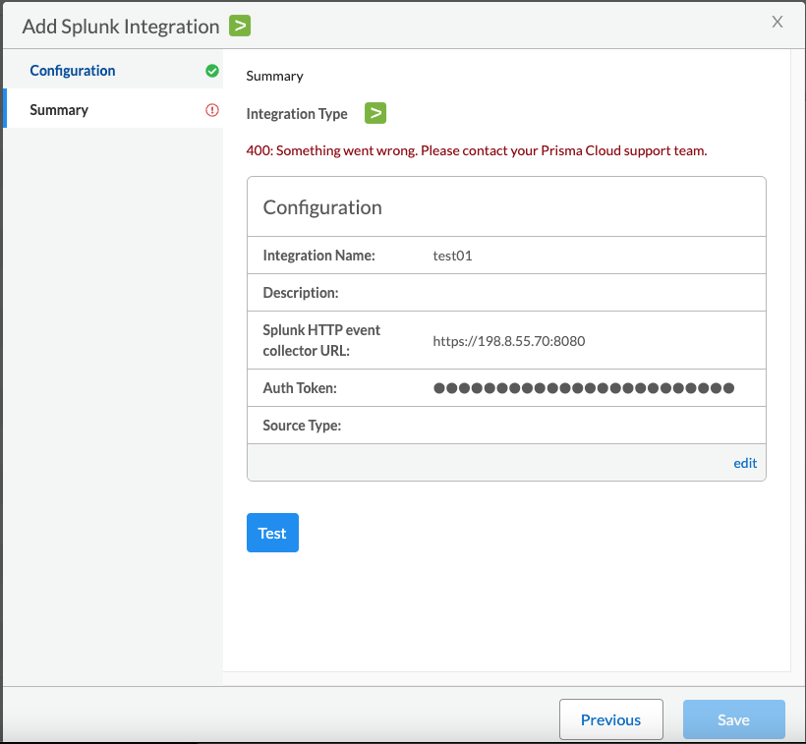Open the Configuration step
Screen dimensions: 806x744
tap(73, 71)
